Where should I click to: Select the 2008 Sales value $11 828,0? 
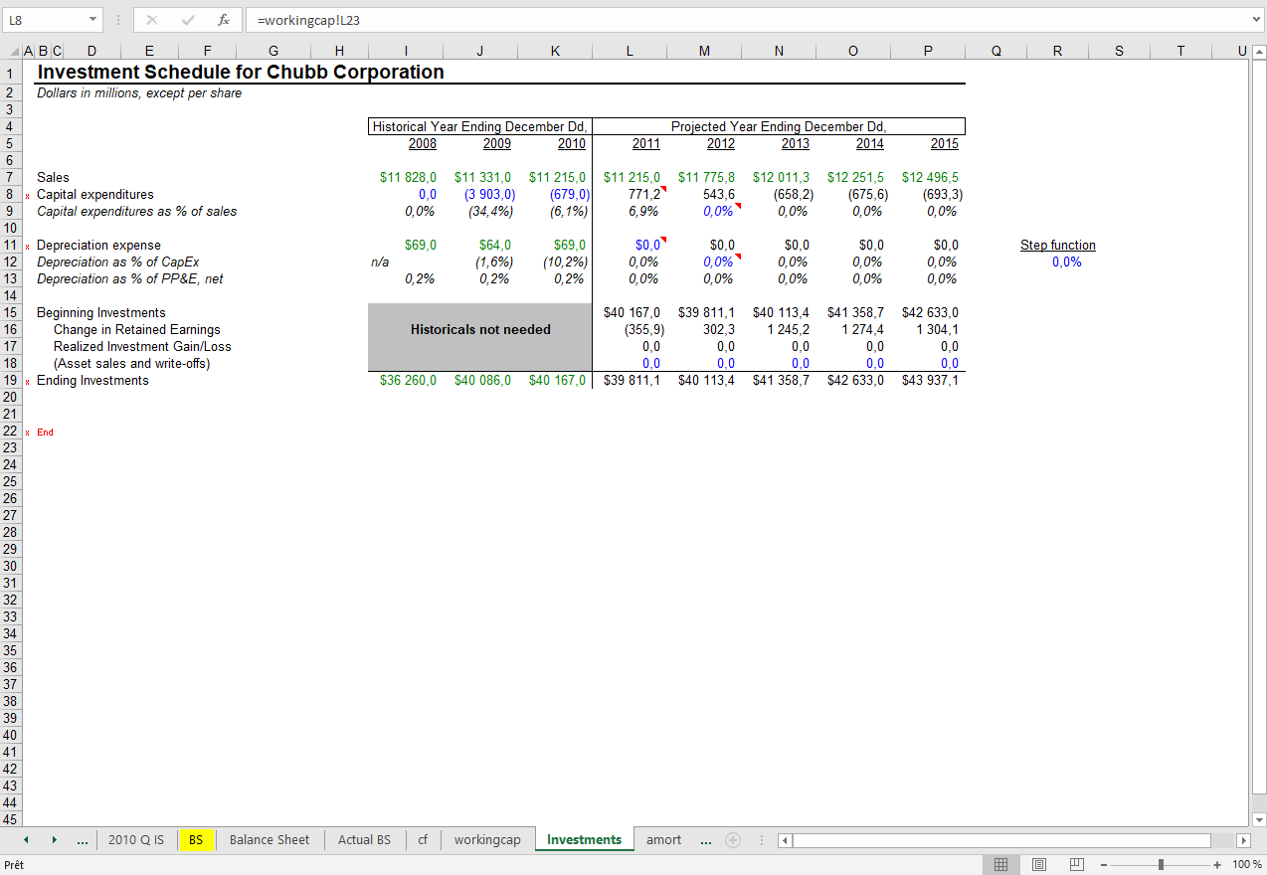pos(406,177)
